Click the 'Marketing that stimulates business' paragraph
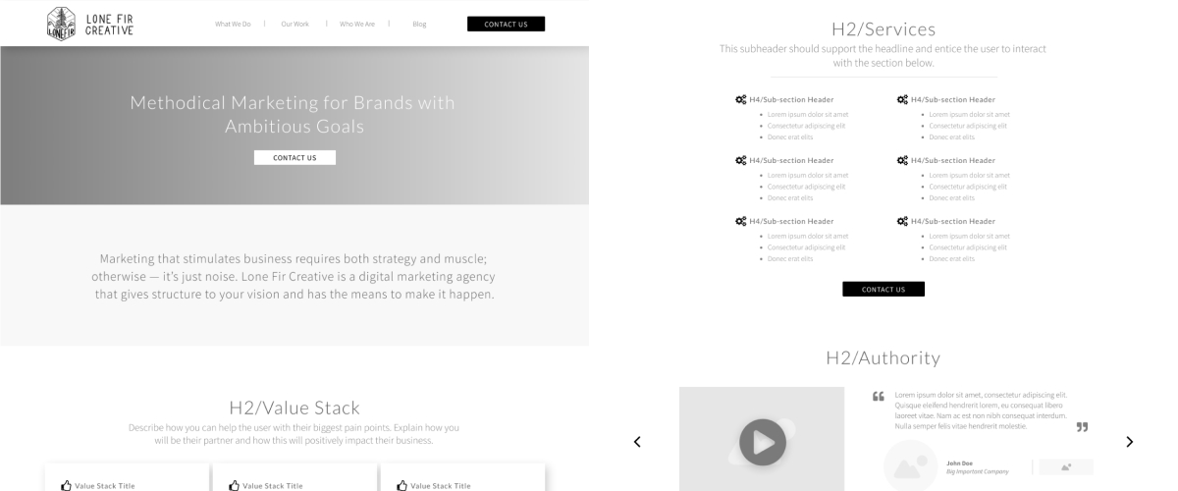This screenshot has height=491, width=1178. (294, 276)
